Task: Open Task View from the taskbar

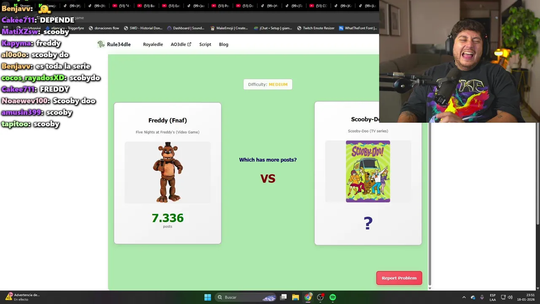Action: (x=283, y=297)
